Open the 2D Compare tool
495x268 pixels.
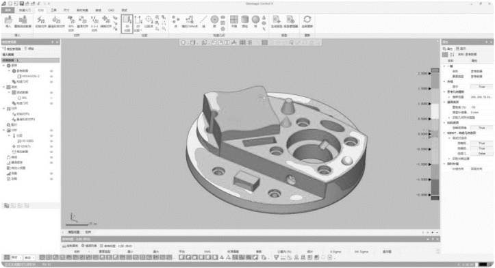pos(138,24)
